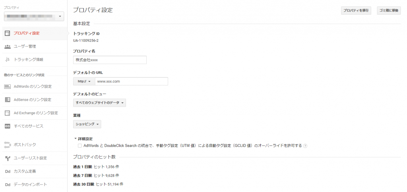The image size is (407, 192).
Task: Click the プロパティを移行 button
Action: 356,11
